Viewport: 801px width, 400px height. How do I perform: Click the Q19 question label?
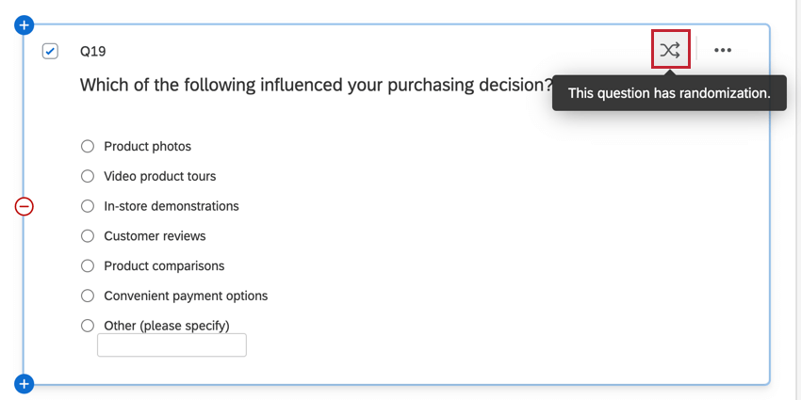click(x=93, y=52)
